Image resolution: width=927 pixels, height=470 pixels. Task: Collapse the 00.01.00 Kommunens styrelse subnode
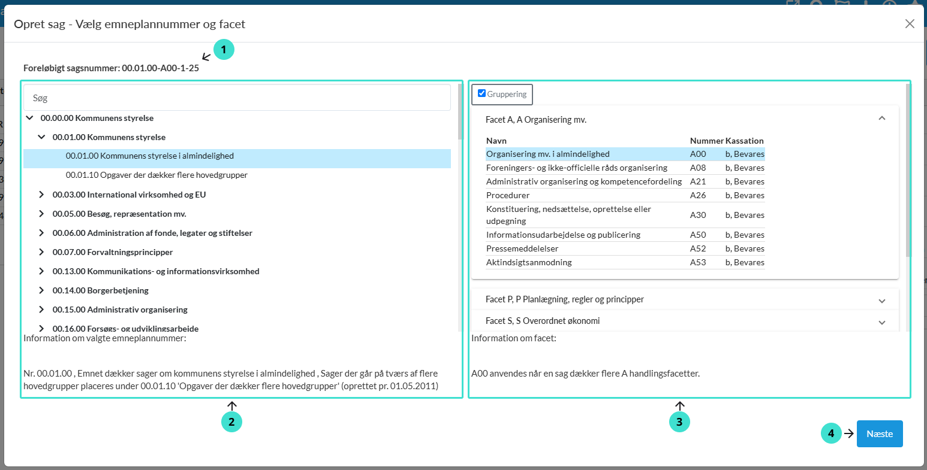click(x=41, y=137)
